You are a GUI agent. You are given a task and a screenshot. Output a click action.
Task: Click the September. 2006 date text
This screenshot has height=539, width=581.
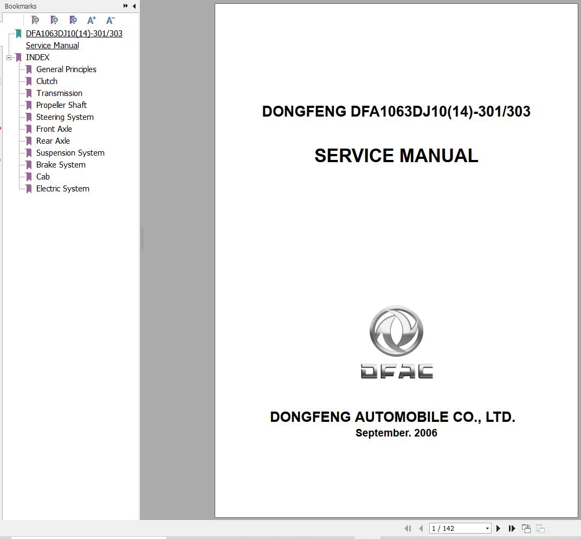pyautogui.click(x=396, y=433)
